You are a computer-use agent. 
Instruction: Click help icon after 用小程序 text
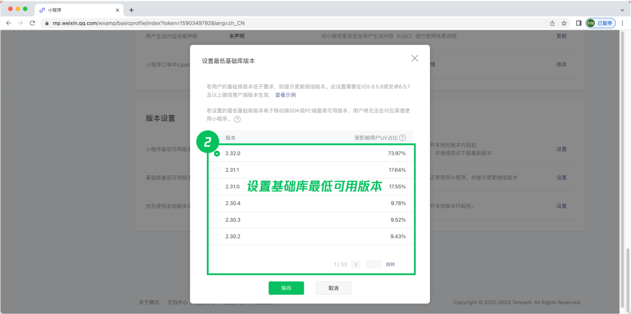click(237, 119)
